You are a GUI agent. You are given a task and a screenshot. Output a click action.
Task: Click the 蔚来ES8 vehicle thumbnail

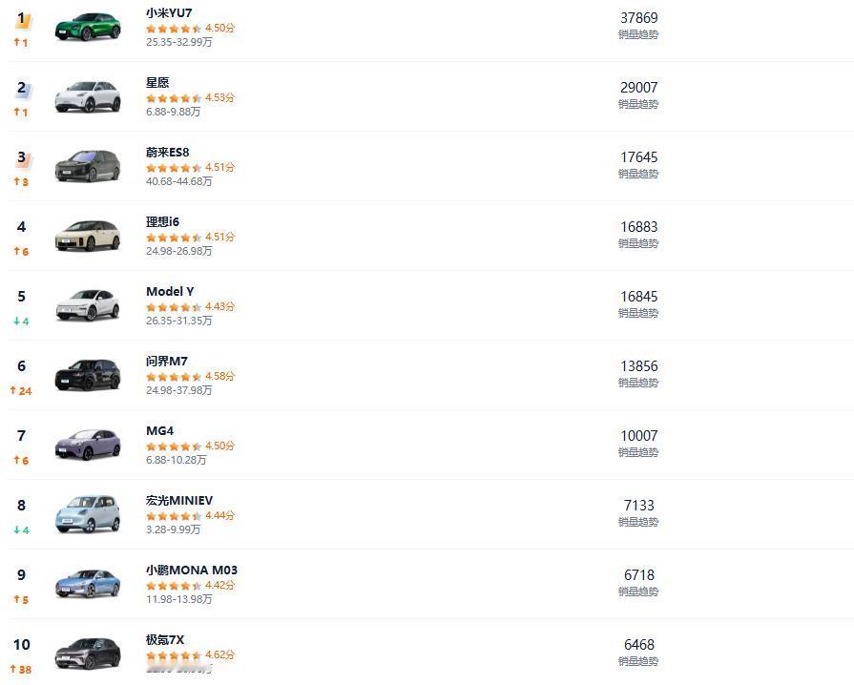[x=88, y=167]
